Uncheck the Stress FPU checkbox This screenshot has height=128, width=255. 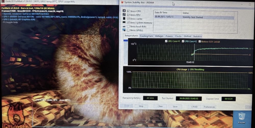pyautogui.click(x=128, y=15)
